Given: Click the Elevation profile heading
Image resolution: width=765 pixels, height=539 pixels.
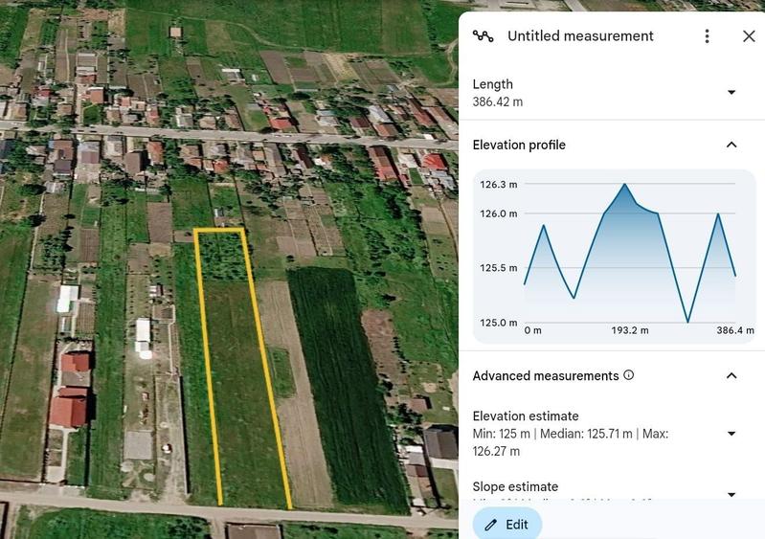Looking at the screenshot, I should (519, 145).
